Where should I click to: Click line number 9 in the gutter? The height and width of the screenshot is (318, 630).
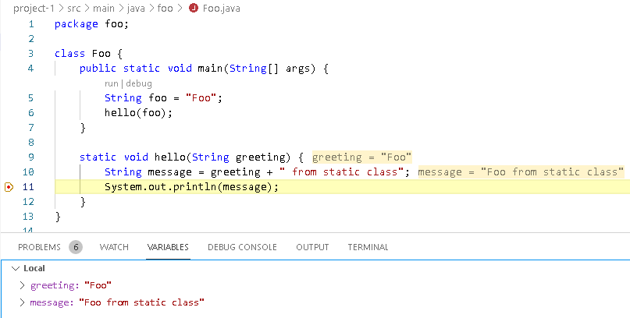coord(31,157)
